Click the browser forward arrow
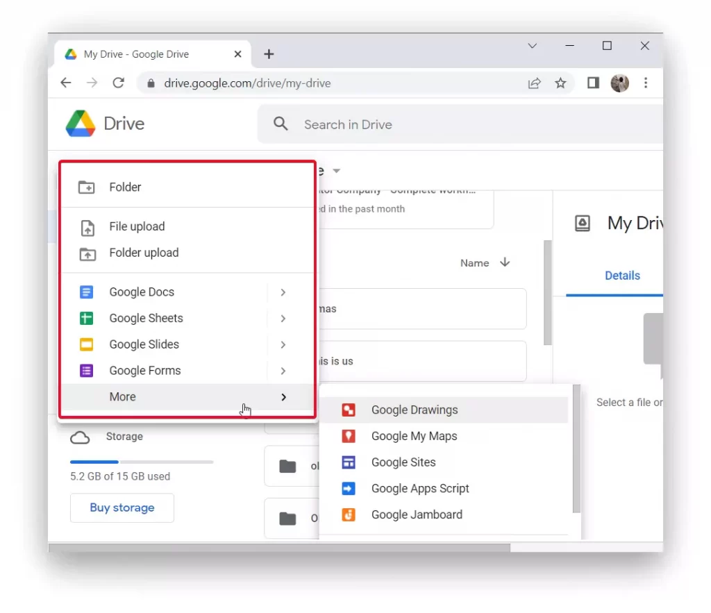Image resolution: width=711 pixels, height=613 pixels. click(x=92, y=83)
